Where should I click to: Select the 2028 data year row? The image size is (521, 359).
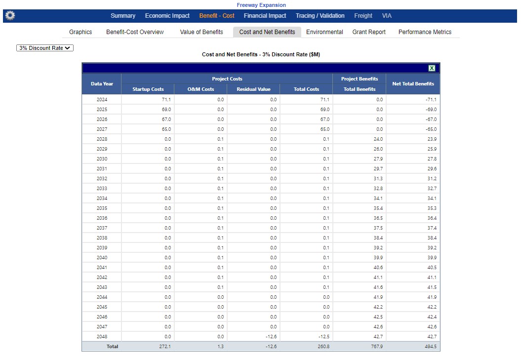tap(102, 139)
